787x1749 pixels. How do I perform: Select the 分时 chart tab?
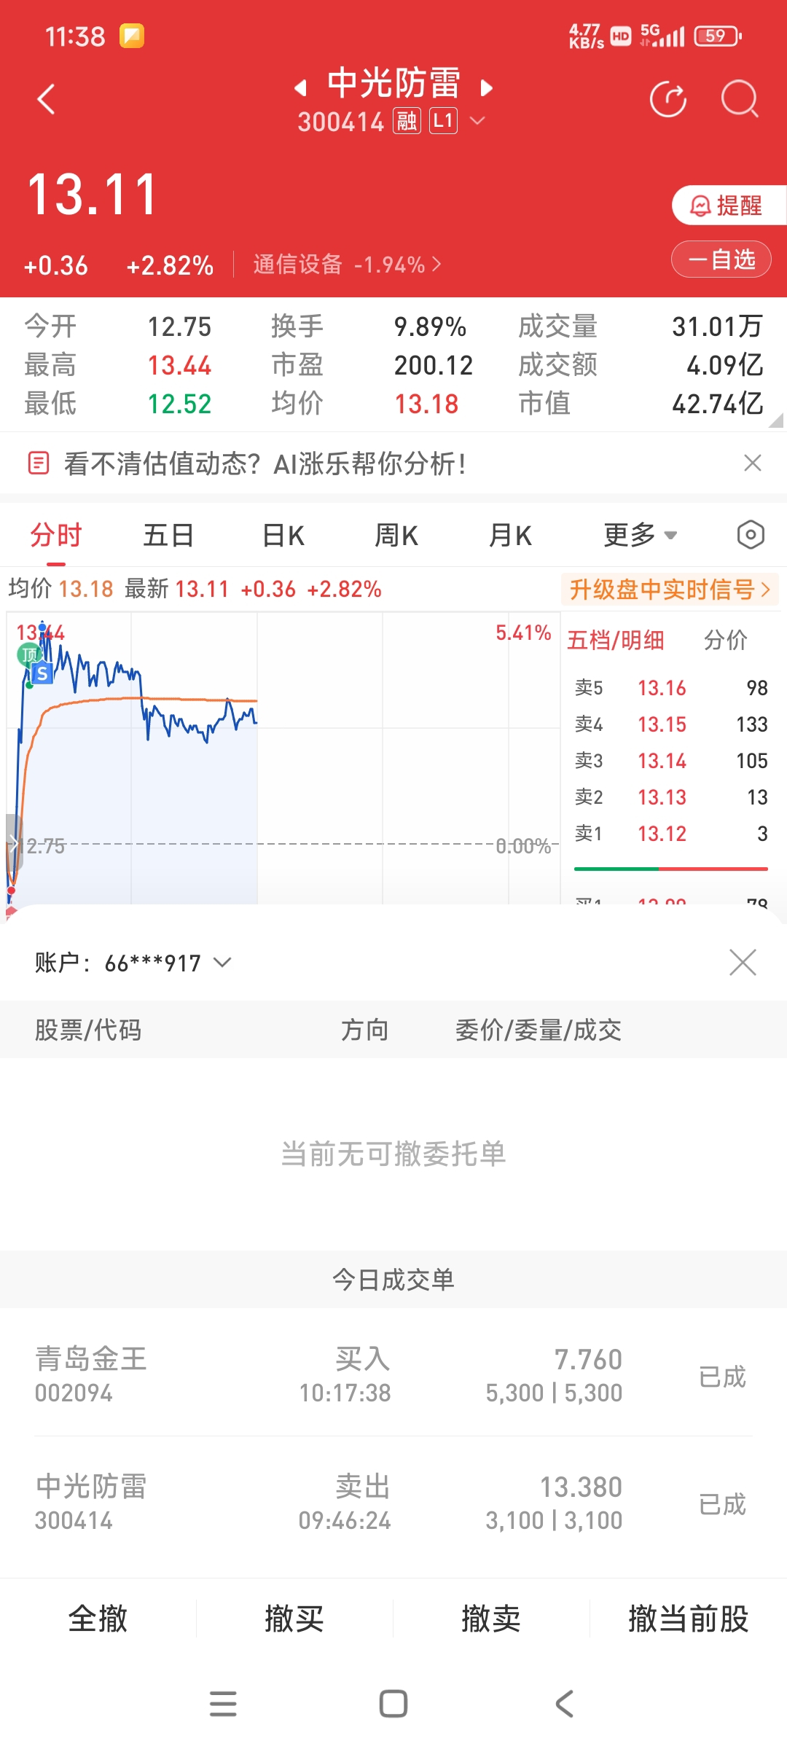(56, 536)
